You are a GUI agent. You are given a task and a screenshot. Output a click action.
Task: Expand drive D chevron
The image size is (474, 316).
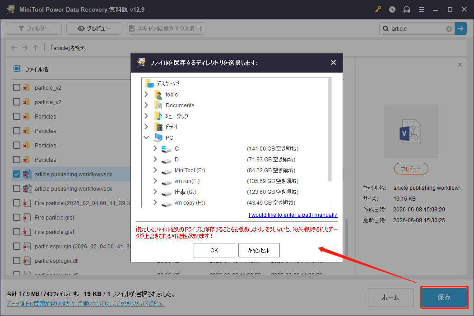(155, 159)
